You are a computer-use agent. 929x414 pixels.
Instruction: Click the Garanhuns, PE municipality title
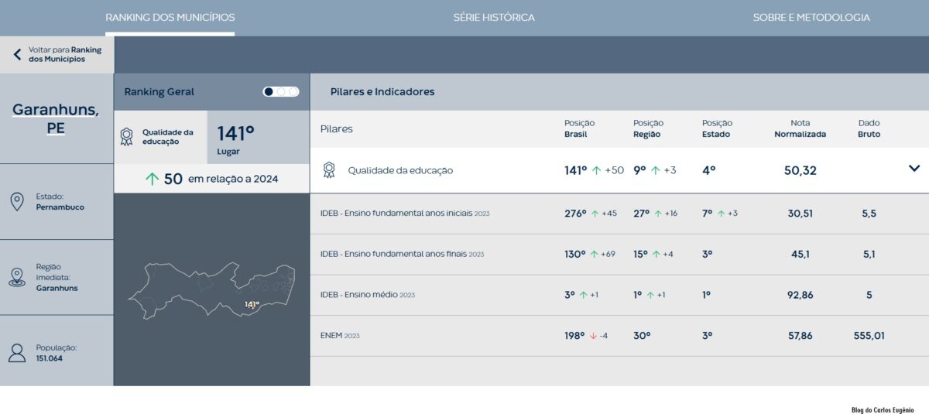tap(56, 118)
